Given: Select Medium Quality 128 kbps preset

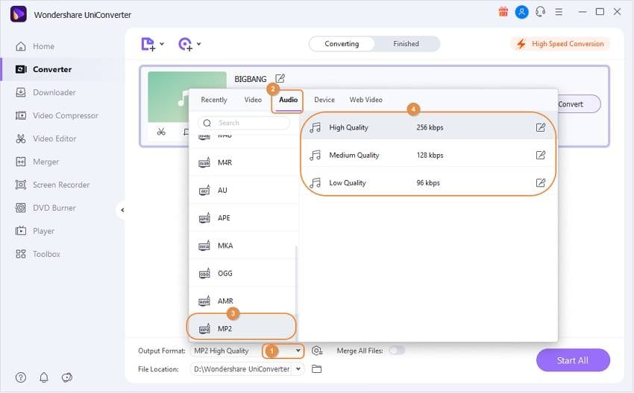Looking at the screenshot, I should (x=428, y=155).
